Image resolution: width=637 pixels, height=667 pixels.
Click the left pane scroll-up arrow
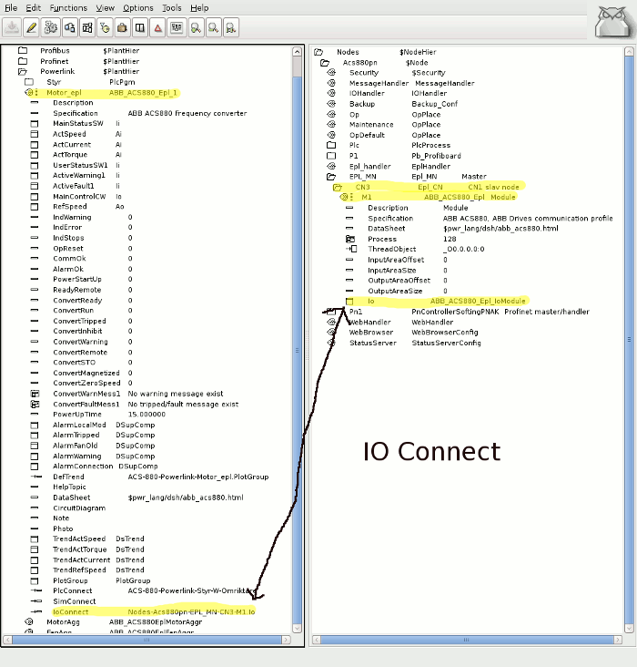[x=297, y=51]
